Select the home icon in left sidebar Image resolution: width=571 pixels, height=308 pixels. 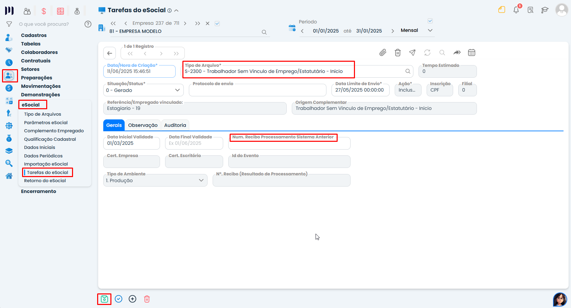pos(9,176)
